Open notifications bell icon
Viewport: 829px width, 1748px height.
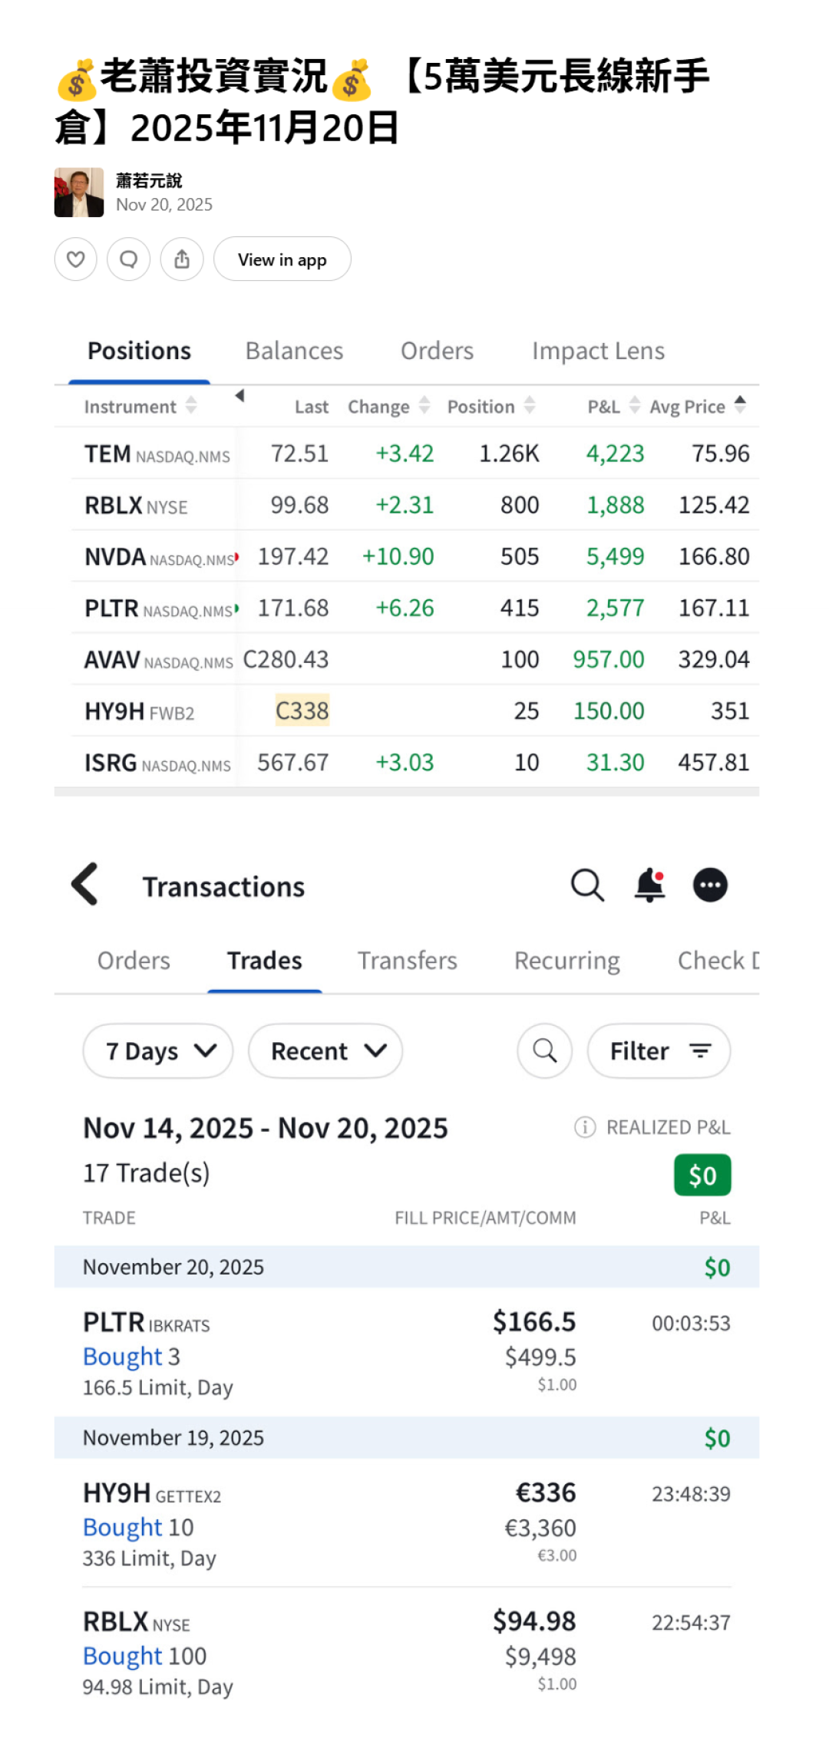[x=649, y=885]
